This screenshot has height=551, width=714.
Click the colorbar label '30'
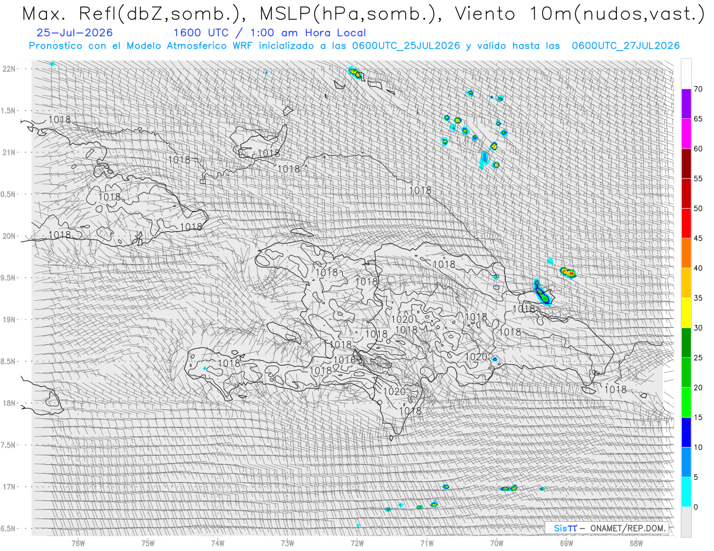(698, 328)
